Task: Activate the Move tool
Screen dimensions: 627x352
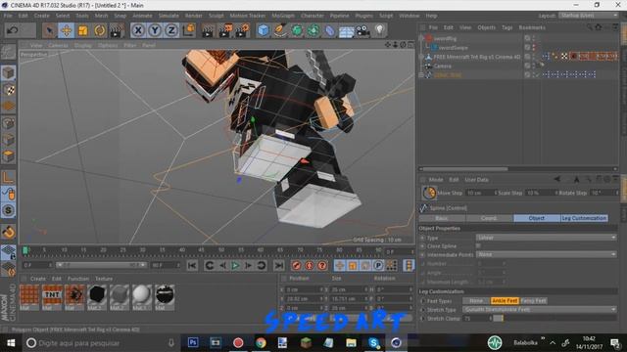Action: (66, 30)
